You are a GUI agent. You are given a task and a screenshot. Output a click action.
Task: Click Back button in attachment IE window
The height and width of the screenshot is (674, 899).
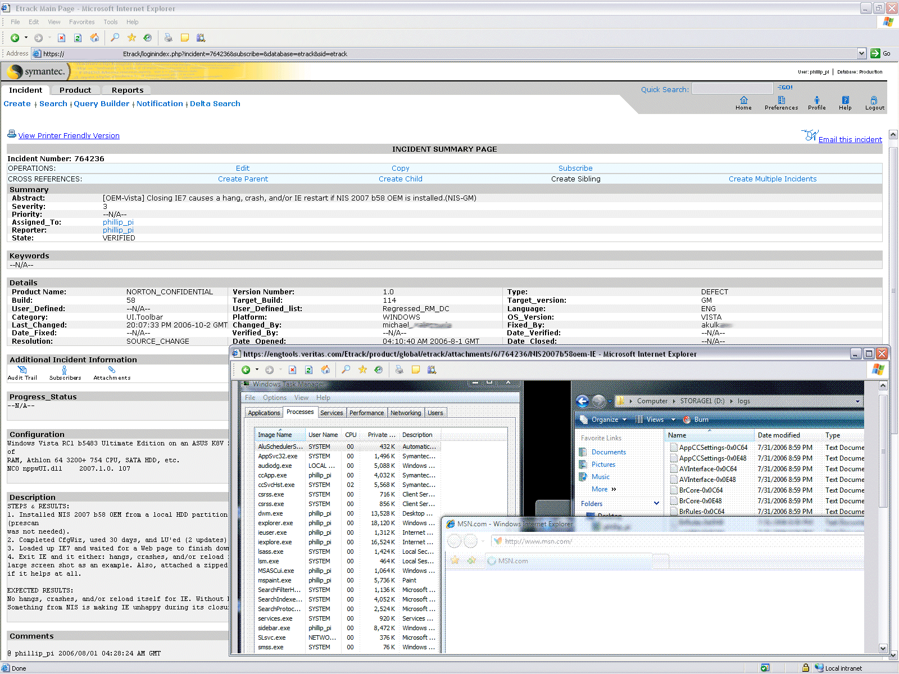coord(246,370)
